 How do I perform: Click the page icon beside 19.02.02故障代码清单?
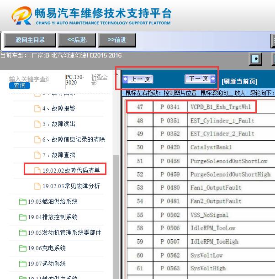click(x=37, y=170)
